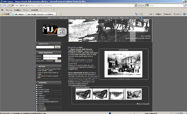Open the Visualizza menu

tap(18, 10)
